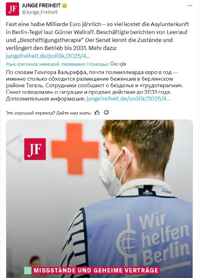Rate translation with thumbs down

(x=106, y=113)
